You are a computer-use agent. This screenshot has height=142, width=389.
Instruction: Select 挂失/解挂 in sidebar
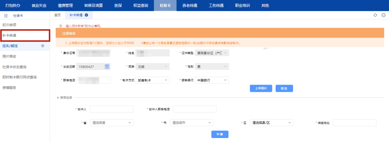[x=25, y=46]
